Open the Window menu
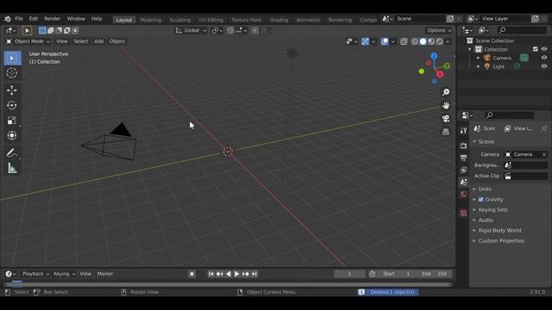Screen dimensions: 552x310 (x=76, y=19)
